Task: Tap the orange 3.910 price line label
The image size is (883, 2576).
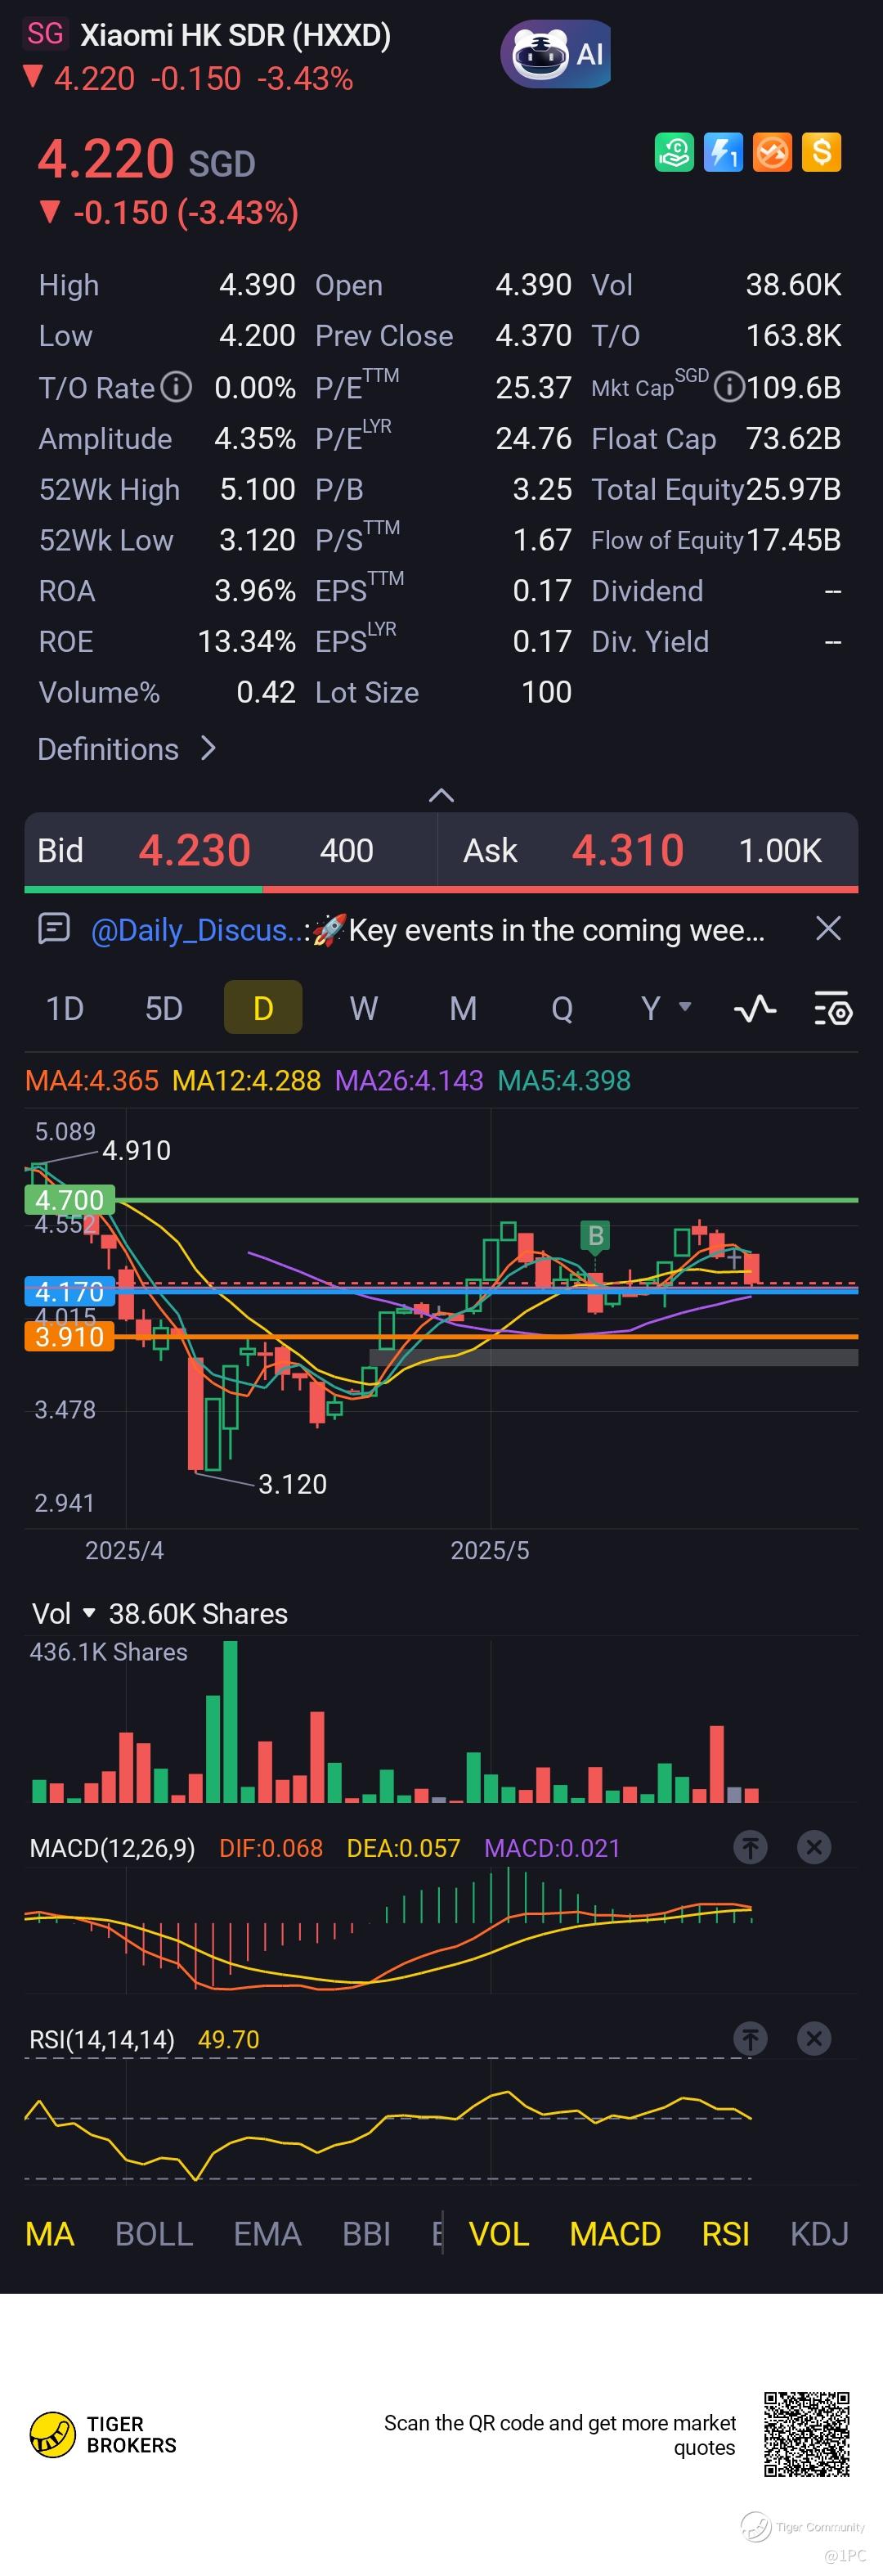Action: coord(69,1336)
